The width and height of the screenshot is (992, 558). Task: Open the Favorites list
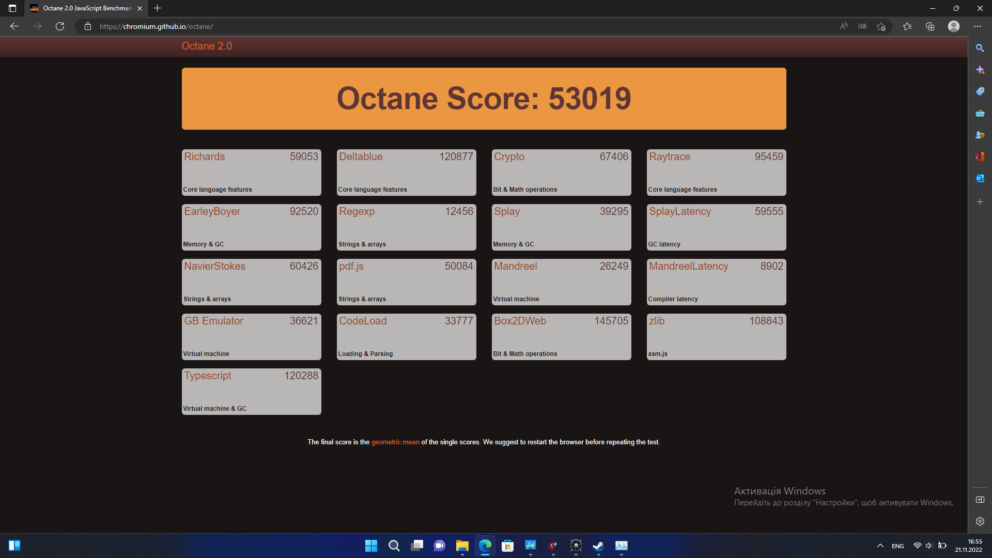pos(907,26)
